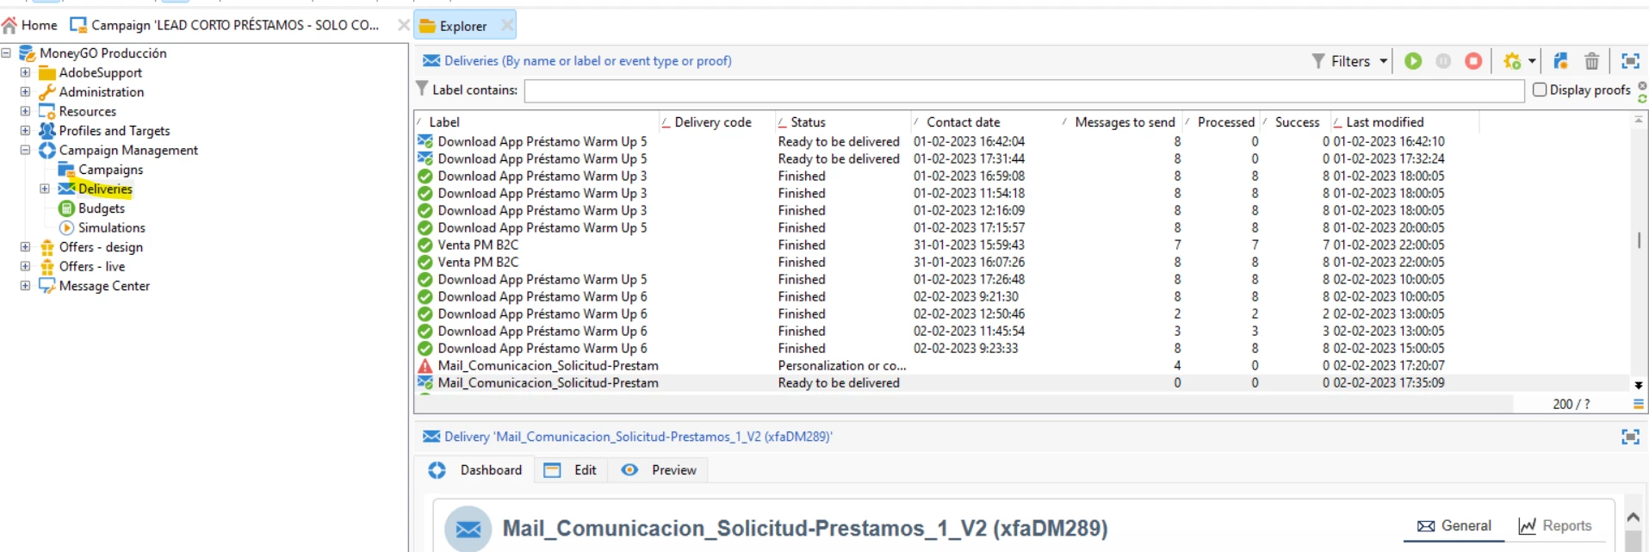
Task: Expand the Deliveries tree node
Action: tap(45, 189)
